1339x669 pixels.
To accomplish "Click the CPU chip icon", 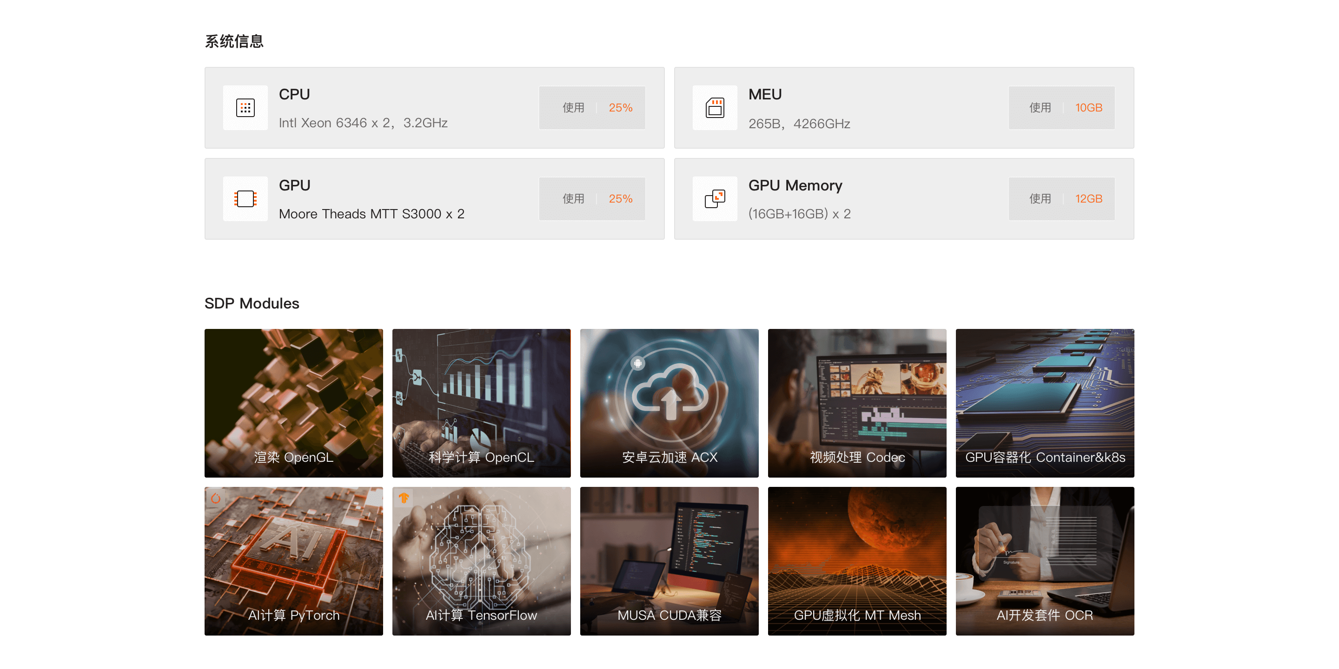I will click(x=245, y=107).
